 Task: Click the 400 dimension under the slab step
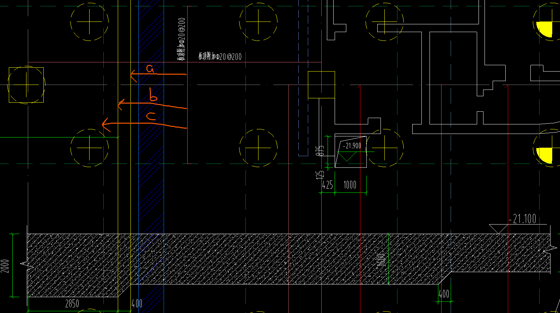[x=444, y=294]
